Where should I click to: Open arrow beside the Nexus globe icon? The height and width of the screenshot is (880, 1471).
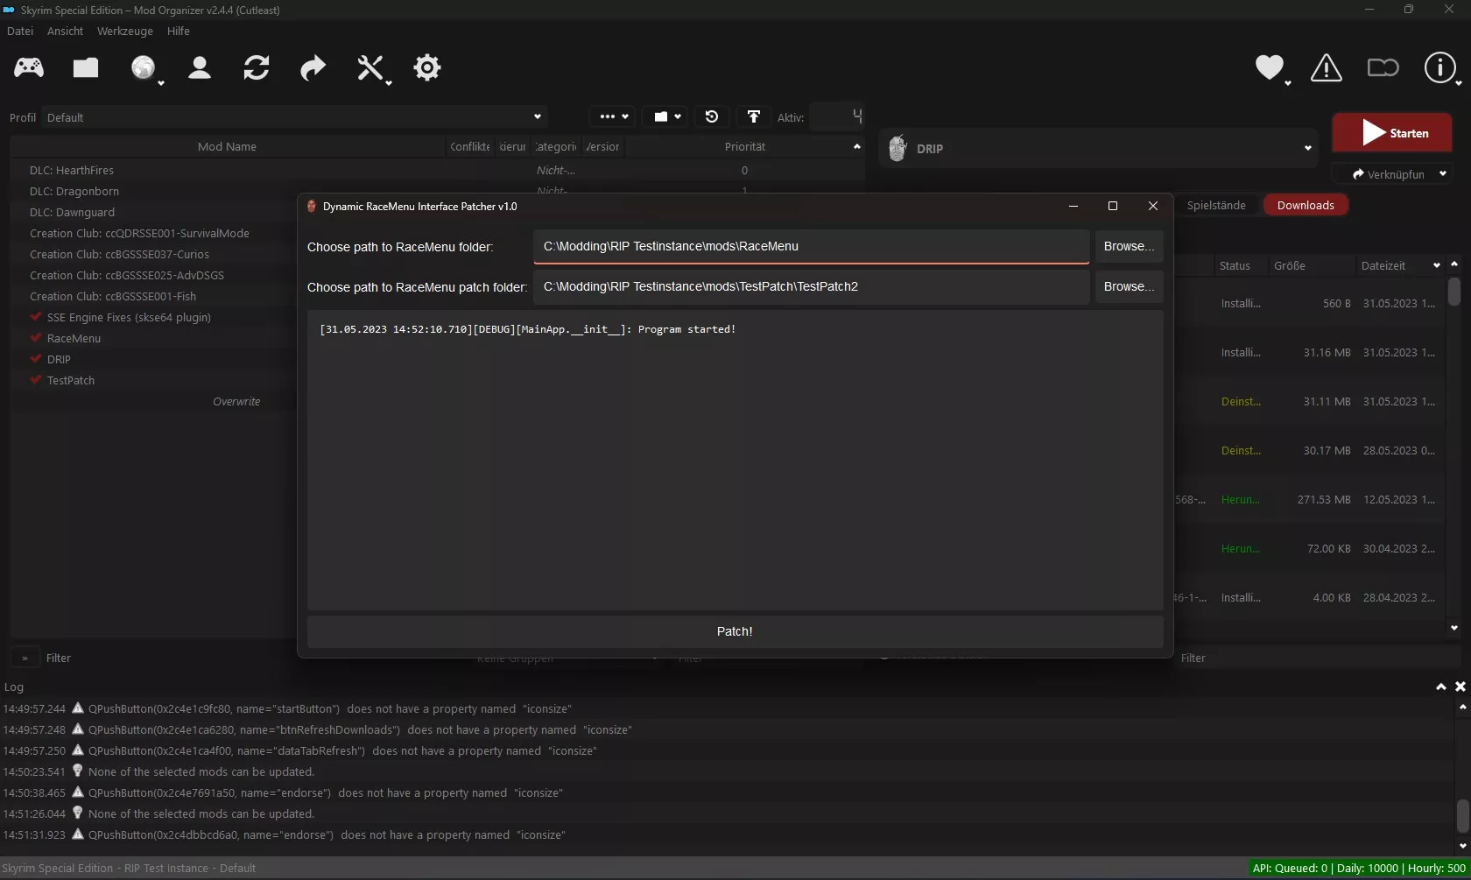click(161, 83)
